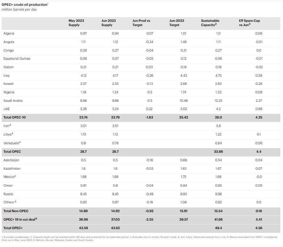Select the Russia row label

(x=8, y=194)
